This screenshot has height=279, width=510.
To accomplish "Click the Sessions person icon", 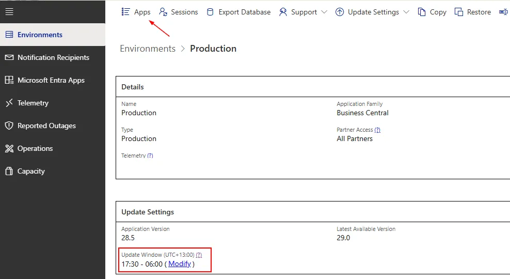I will (x=163, y=12).
